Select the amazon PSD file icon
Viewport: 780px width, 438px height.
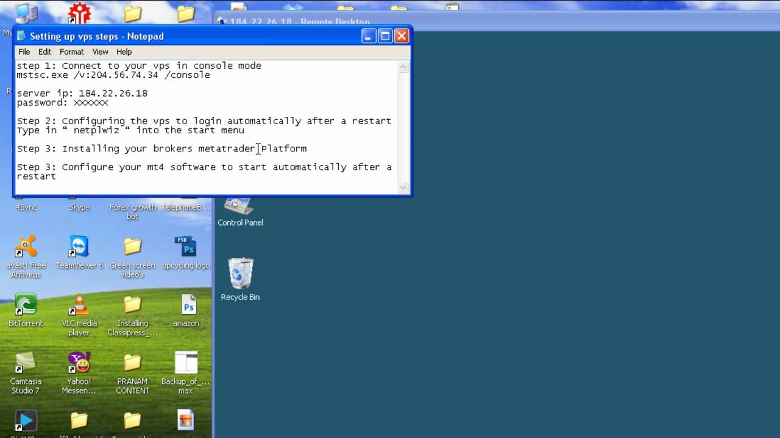click(186, 311)
